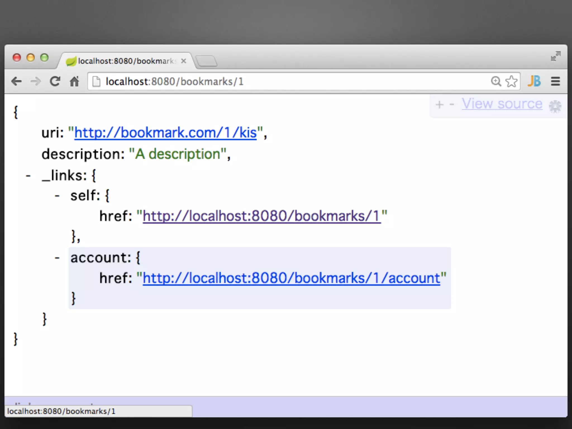Expand all JSON nodes with plus
This screenshot has height=429, width=572.
coord(439,105)
